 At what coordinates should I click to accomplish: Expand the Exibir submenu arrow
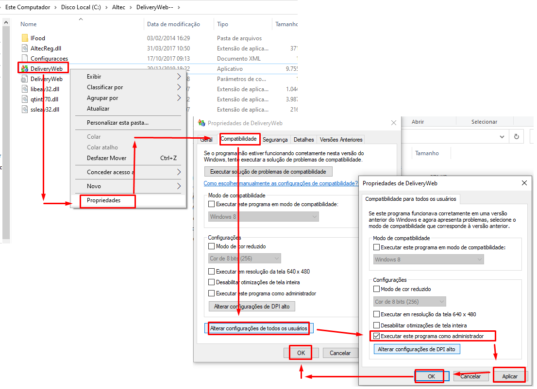click(x=179, y=76)
